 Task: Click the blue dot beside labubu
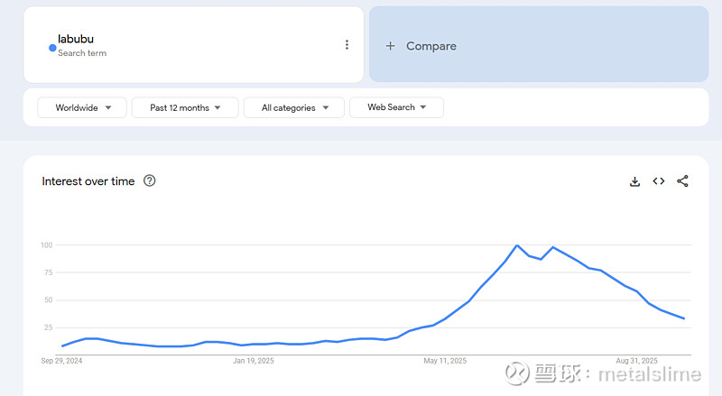tap(52, 47)
